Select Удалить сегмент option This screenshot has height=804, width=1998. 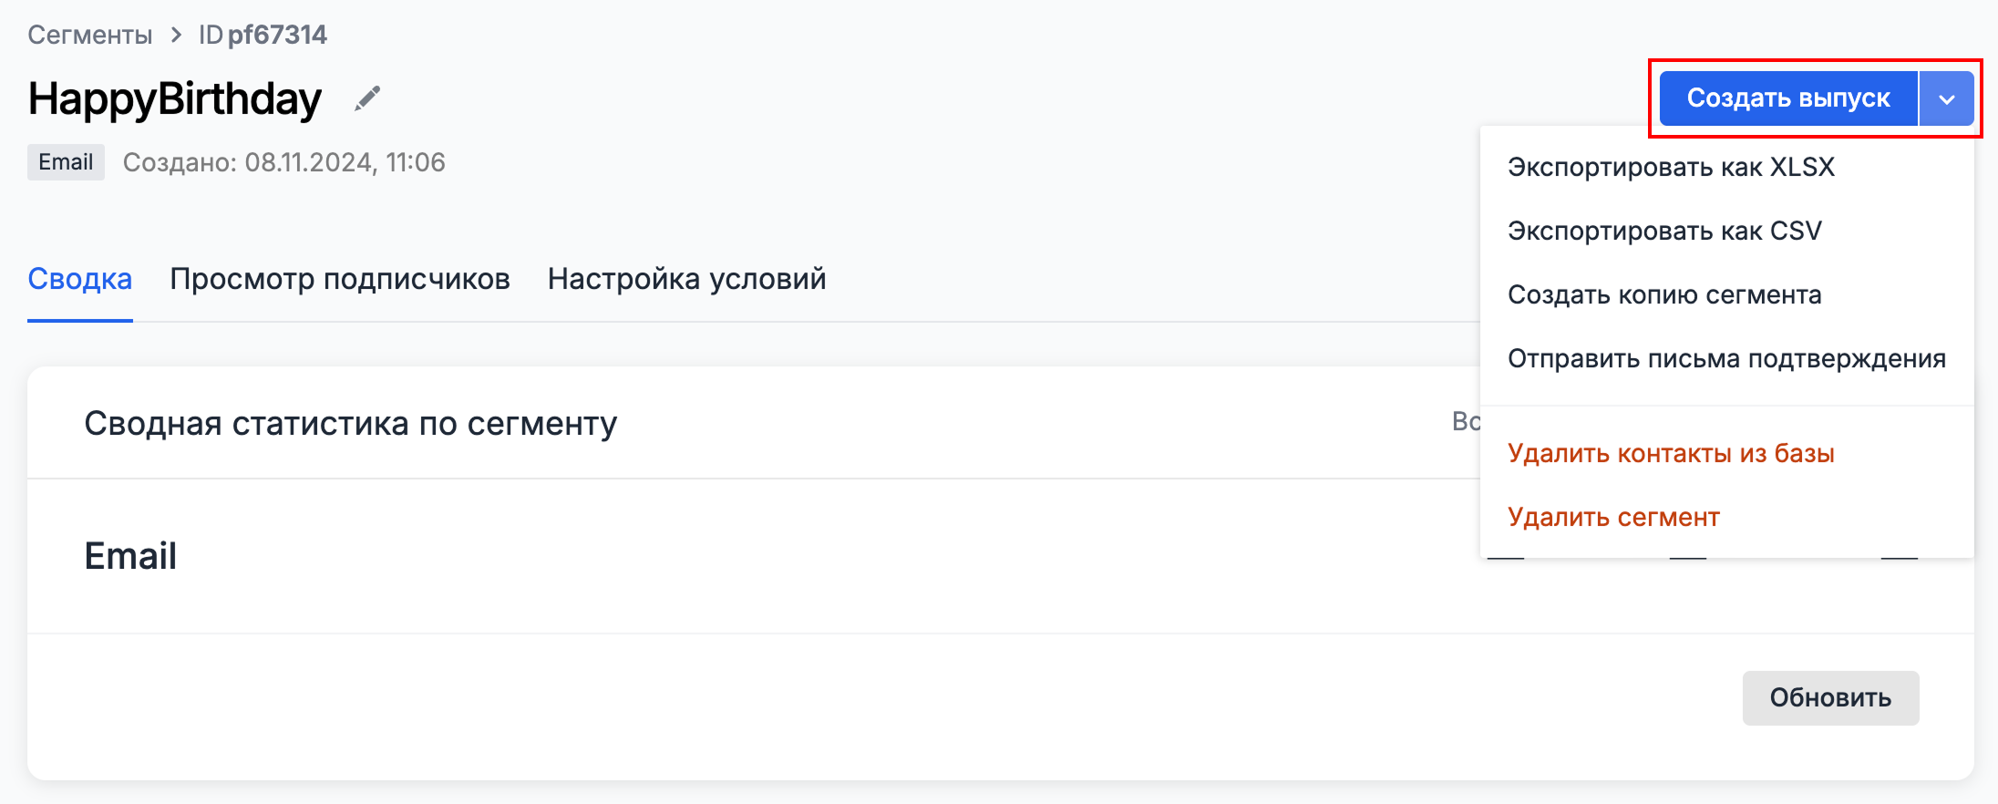tap(1613, 517)
